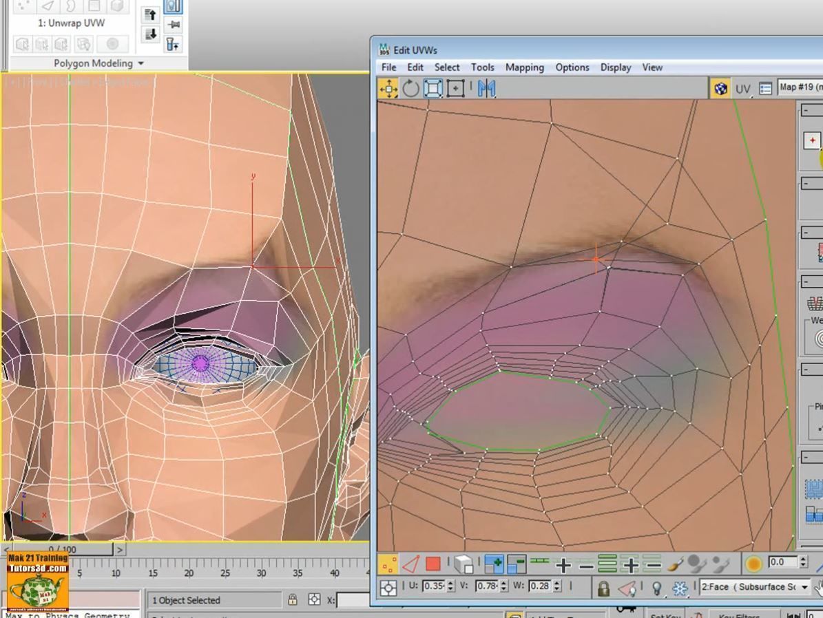The width and height of the screenshot is (823, 618).
Task: Select the Freeform Mode tool
Action: [x=455, y=89]
